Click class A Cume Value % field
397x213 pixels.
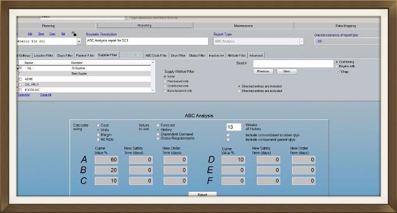coord(107,160)
